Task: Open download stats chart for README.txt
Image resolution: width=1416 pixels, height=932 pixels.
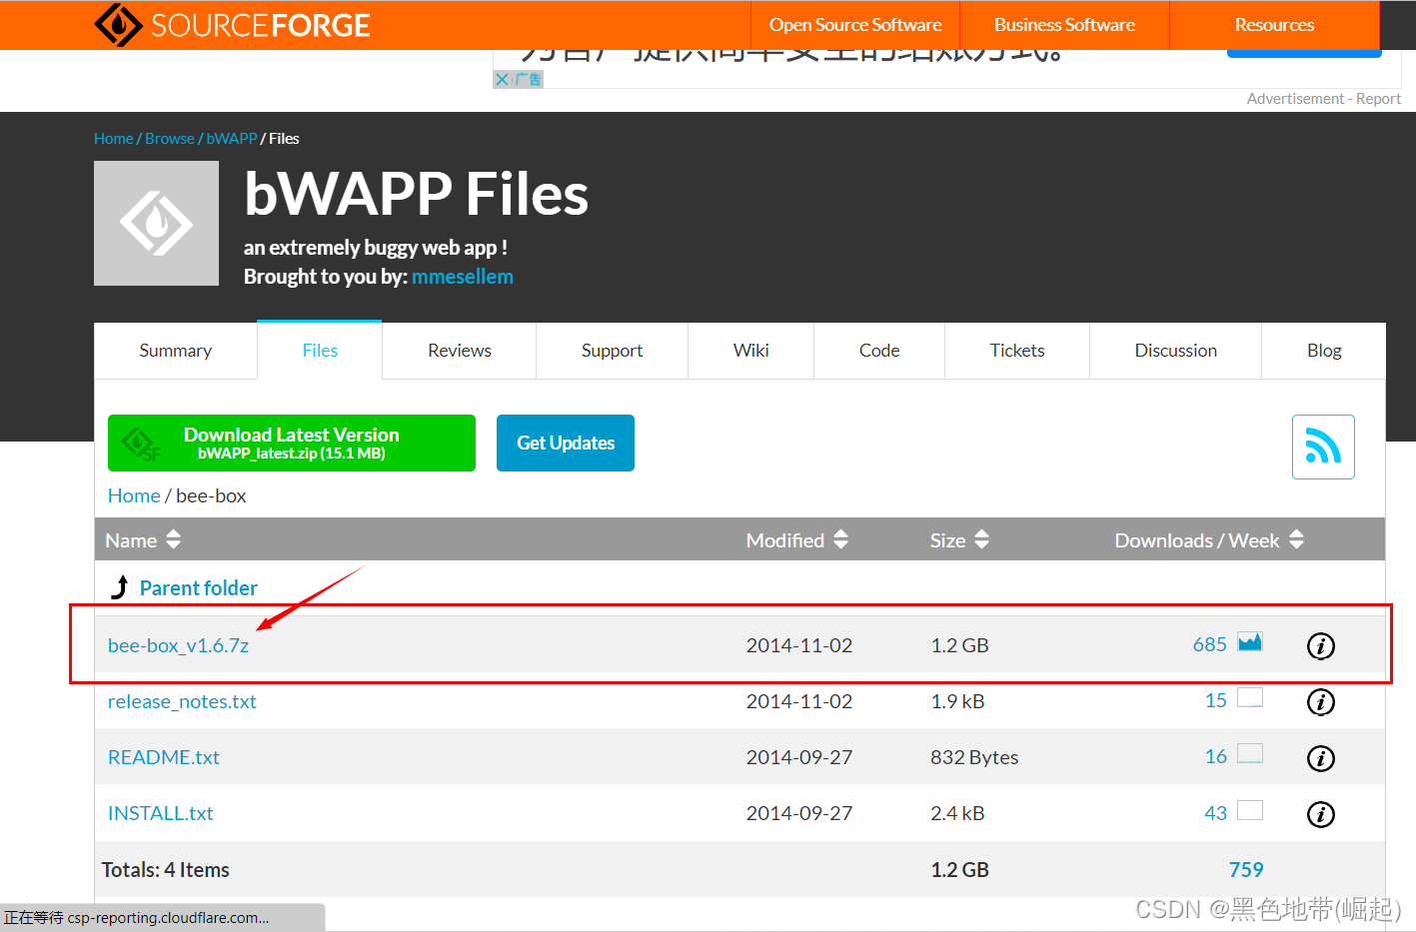Action: click(x=1250, y=753)
